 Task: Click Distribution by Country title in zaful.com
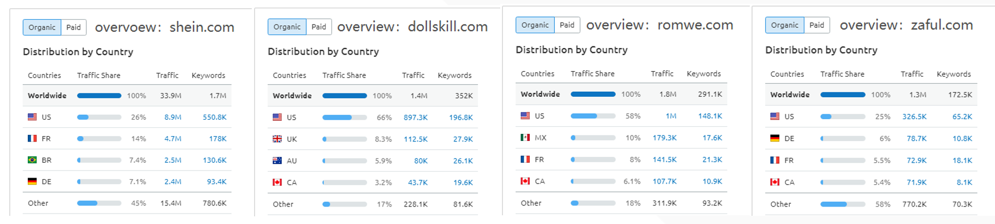[x=821, y=50]
